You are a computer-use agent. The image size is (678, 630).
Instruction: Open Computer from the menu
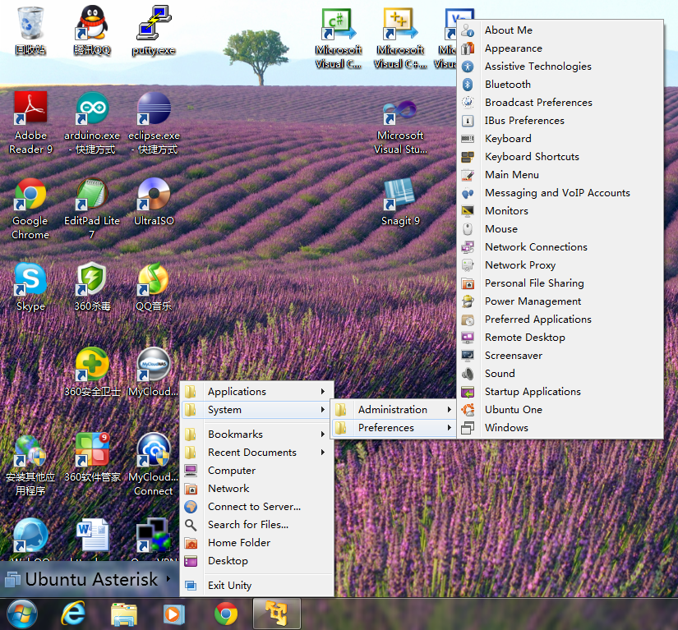point(257,471)
